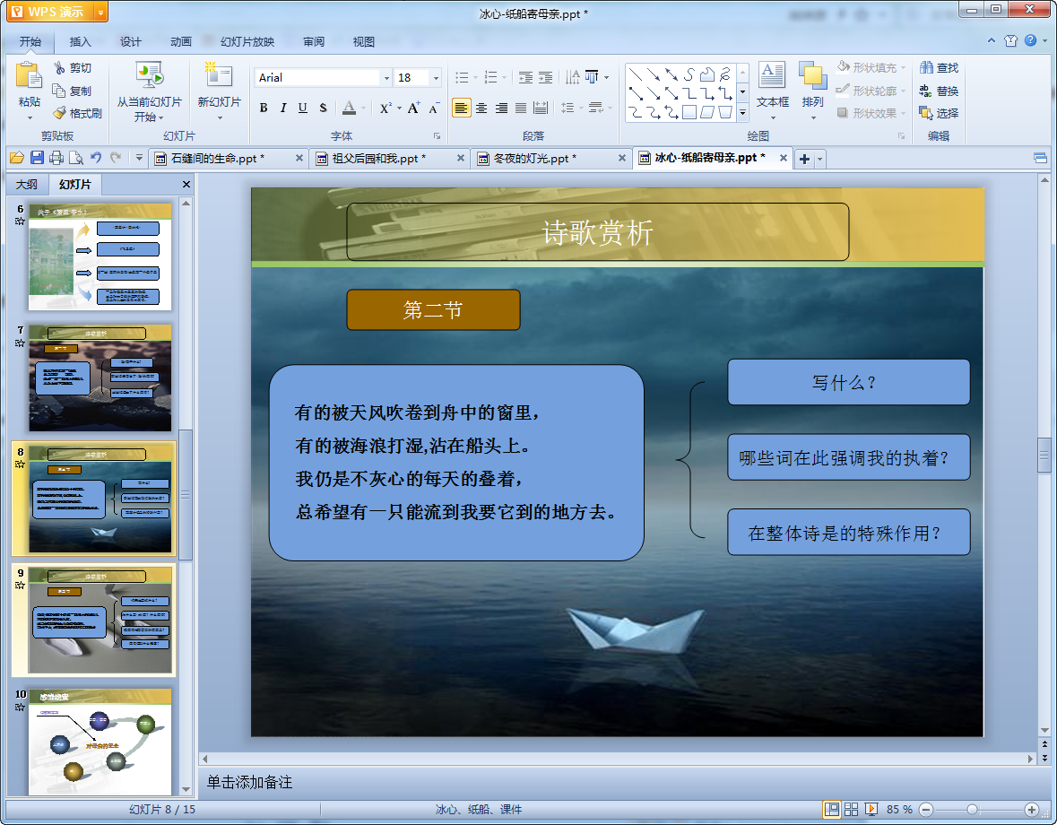1057x825 pixels.
Task: Switch to slide sorter view
Action: 852,810
